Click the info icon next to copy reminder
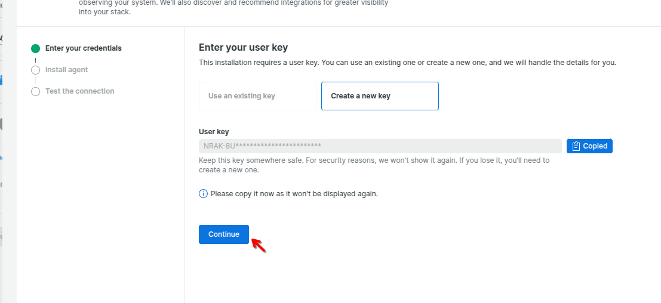661x303 pixels. (x=203, y=194)
